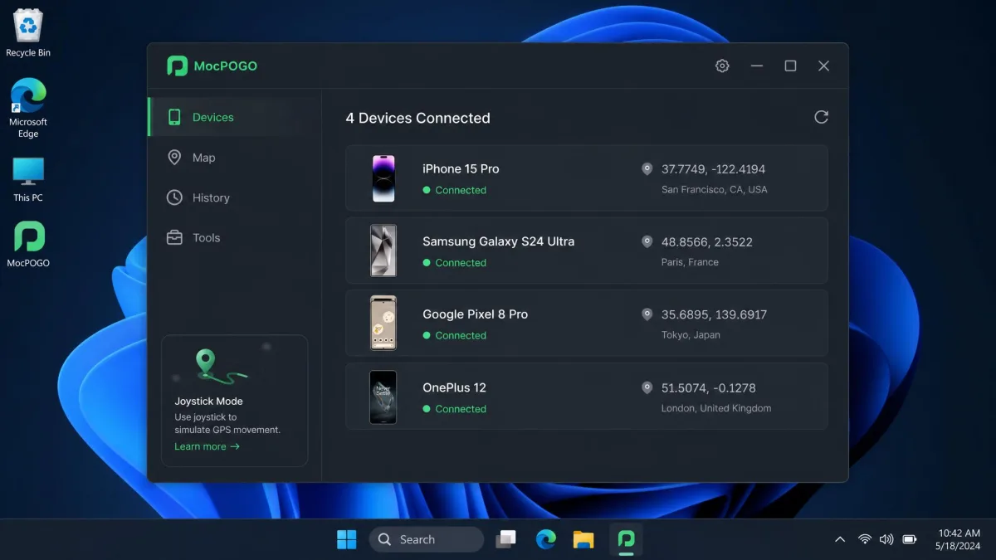996x560 pixels.
Task: Open the Wi-Fi network tray icon
Action: tap(864, 539)
